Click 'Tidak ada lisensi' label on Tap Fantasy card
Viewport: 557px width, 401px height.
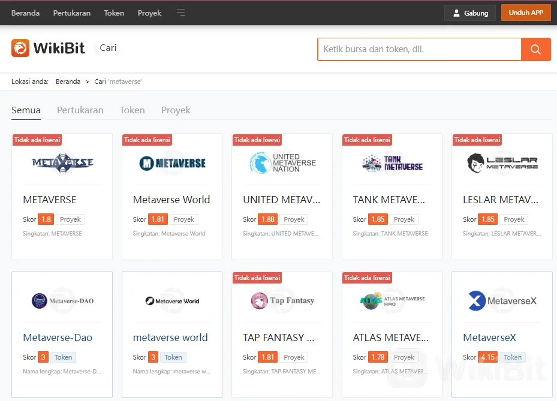257,278
